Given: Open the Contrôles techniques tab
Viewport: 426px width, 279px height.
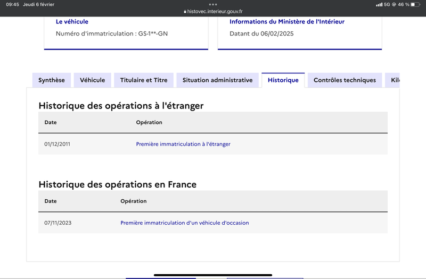Looking at the screenshot, I should [x=345, y=80].
